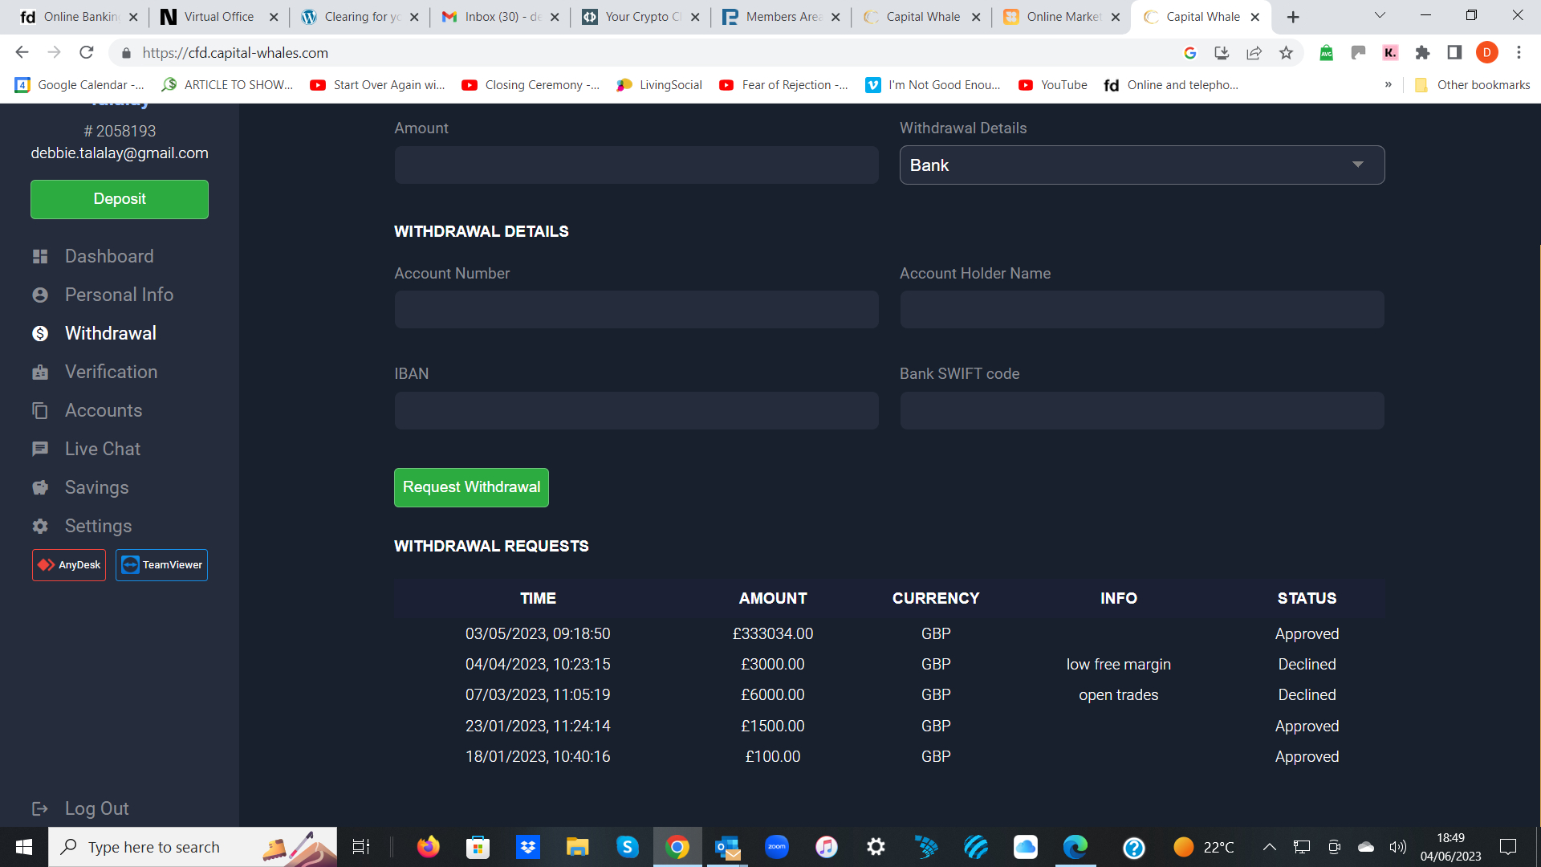Click Request Withdrawal
Screen dimensions: 1541x867
click(471, 487)
